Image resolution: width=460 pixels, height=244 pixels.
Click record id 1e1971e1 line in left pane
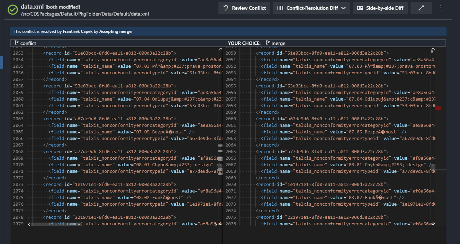[x=110, y=185]
